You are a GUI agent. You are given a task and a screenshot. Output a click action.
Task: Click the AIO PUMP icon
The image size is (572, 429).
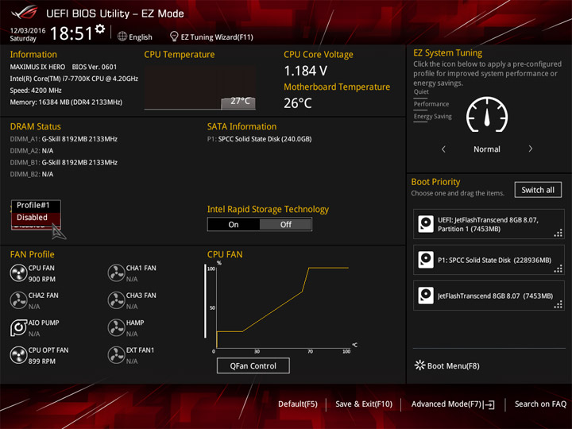[x=18, y=327]
